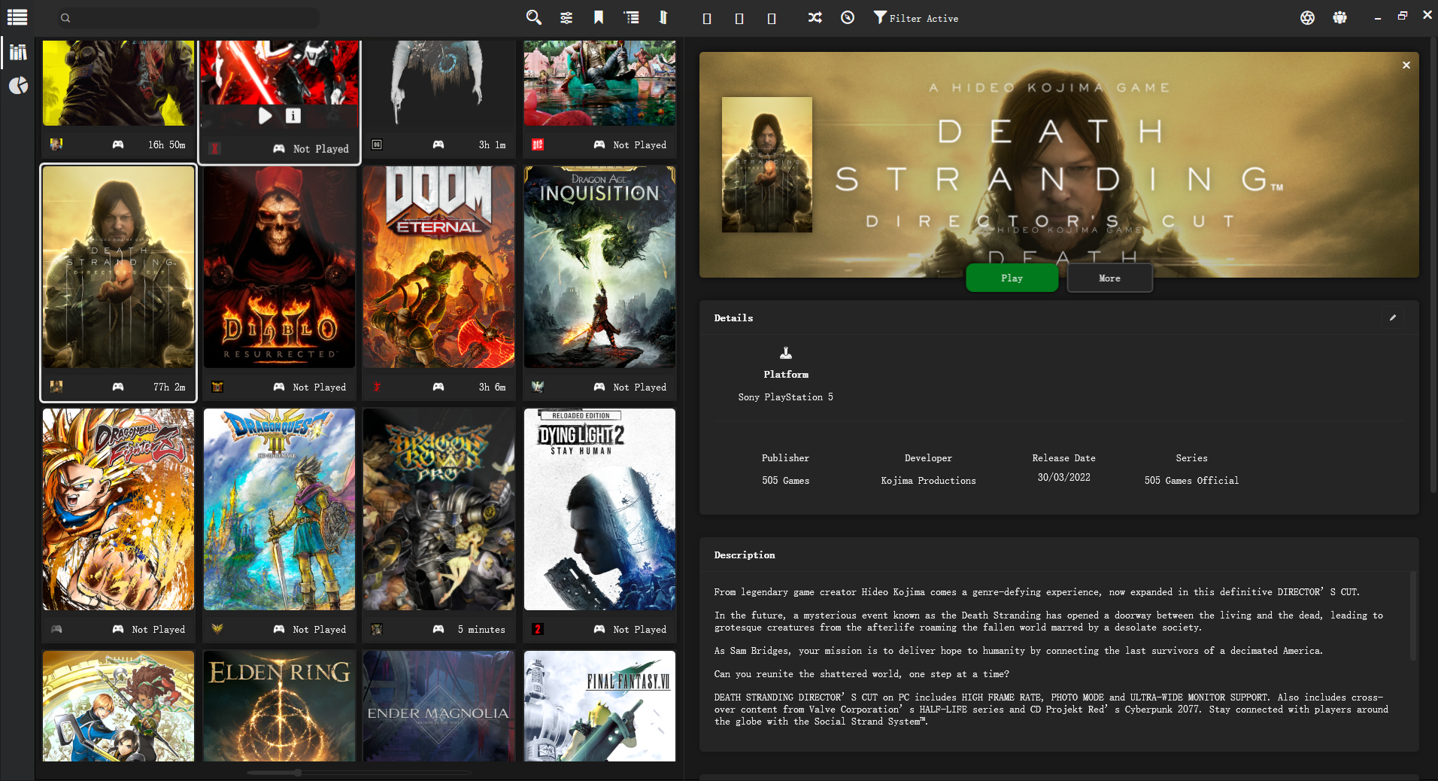Open the Statistics pie chart sidebar icon
The height and width of the screenshot is (781, 1438).
click(18, 86)
